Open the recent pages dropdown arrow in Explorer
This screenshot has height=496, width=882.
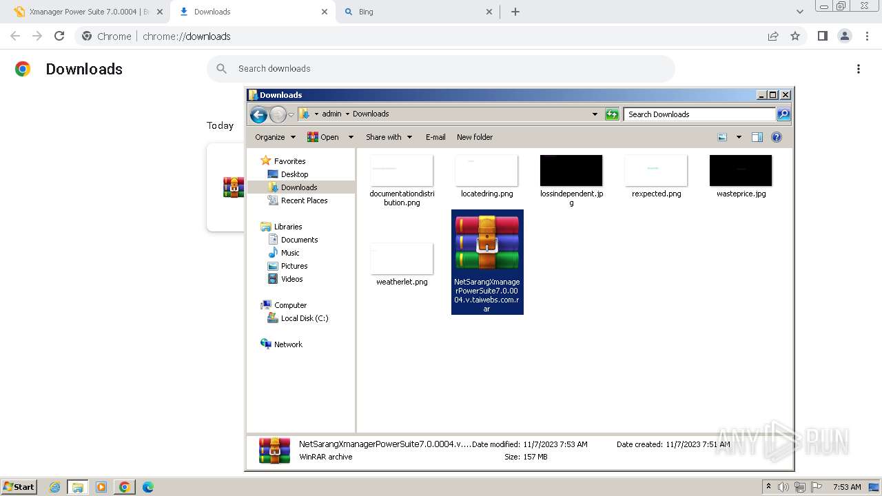point(291,114)
